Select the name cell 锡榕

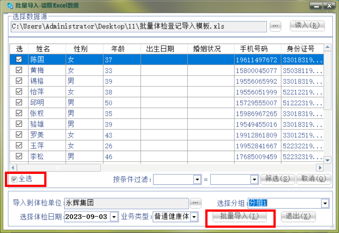pos(47,81)
